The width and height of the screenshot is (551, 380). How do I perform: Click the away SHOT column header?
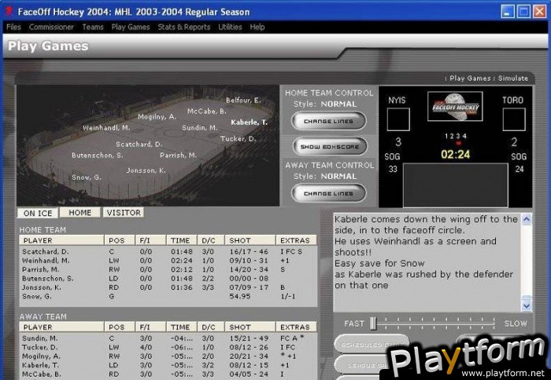click(x=250, y=327)
